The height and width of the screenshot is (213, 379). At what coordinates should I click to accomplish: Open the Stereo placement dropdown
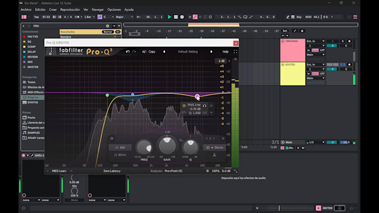(215, 147)
